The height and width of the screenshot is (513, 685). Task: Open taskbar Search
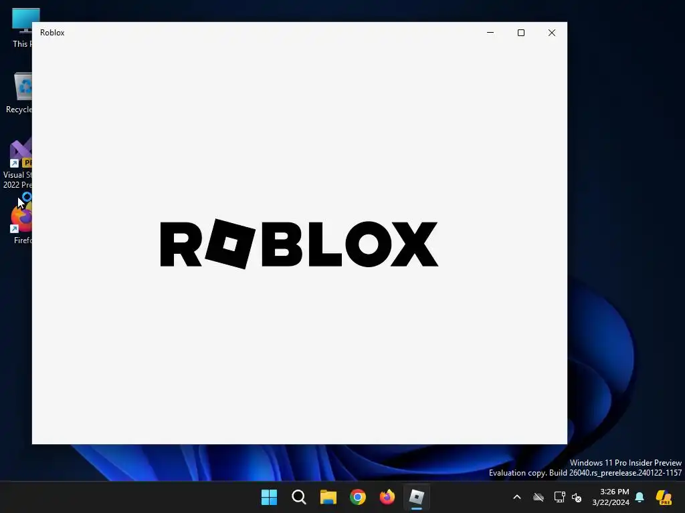[x=299, y=497]
